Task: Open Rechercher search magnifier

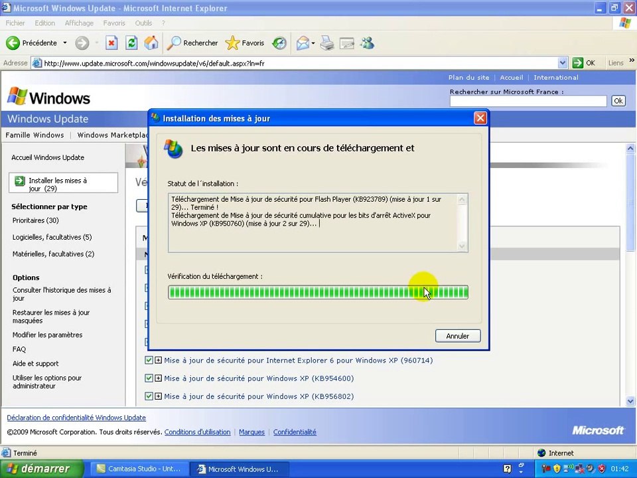Action: (174, 42)
